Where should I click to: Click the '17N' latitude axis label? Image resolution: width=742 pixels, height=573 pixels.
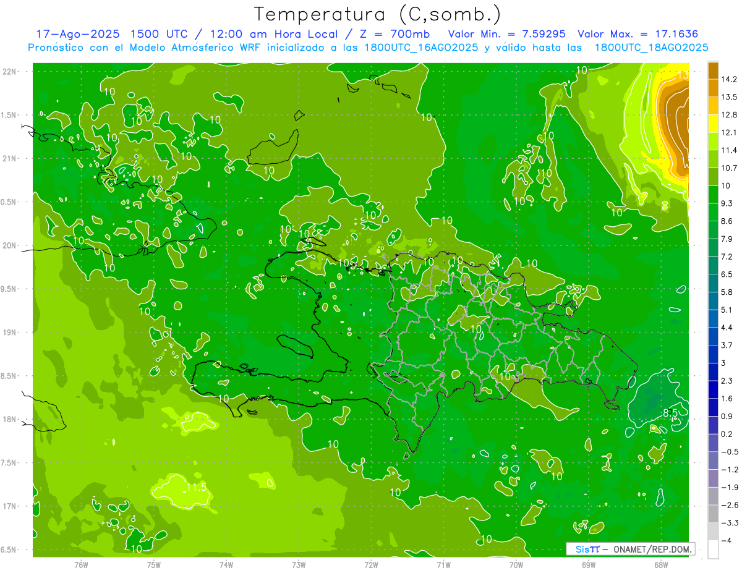(x=9, y=507)
